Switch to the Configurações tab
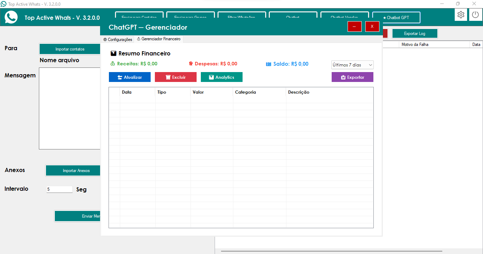Image resolution: width=483 pixels, height=254 pixels. click(118, 40)
